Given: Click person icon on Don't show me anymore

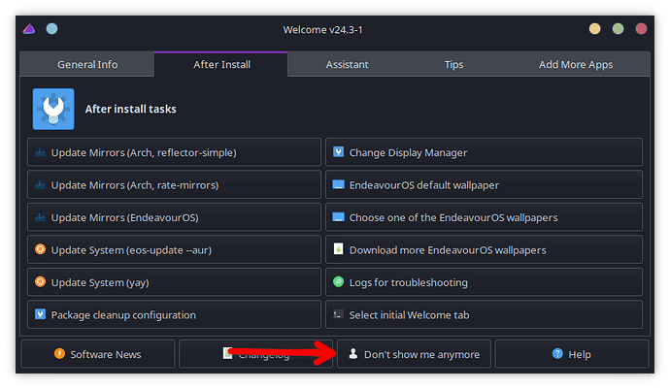Looking at the screenshot, I should pyautogui.click(x=352, y=353).
